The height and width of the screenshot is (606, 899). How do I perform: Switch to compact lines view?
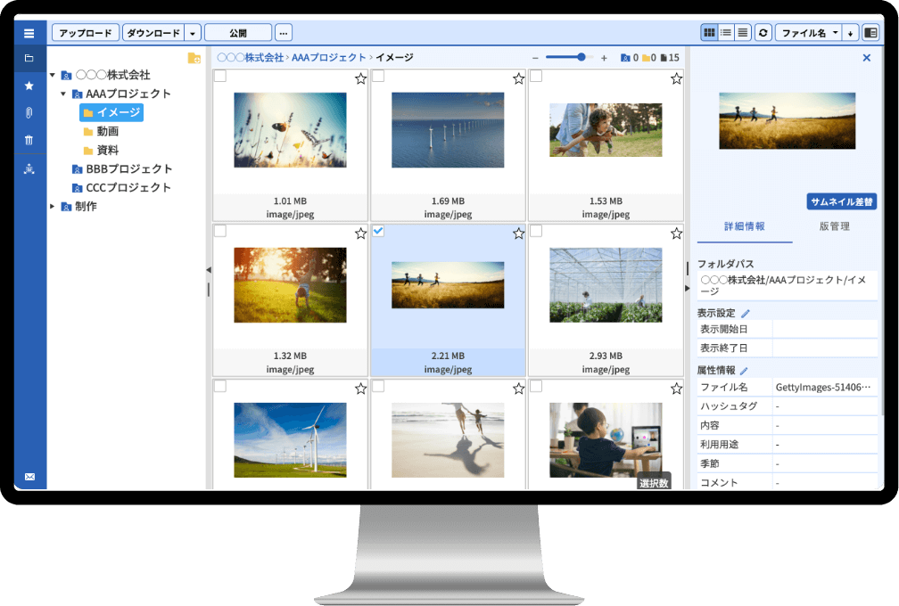tap(742, 33)
